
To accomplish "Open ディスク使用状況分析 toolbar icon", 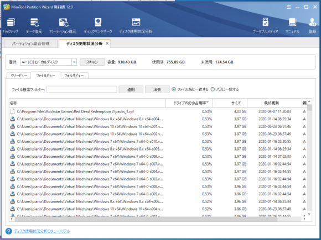I will [x=136, y=26].
